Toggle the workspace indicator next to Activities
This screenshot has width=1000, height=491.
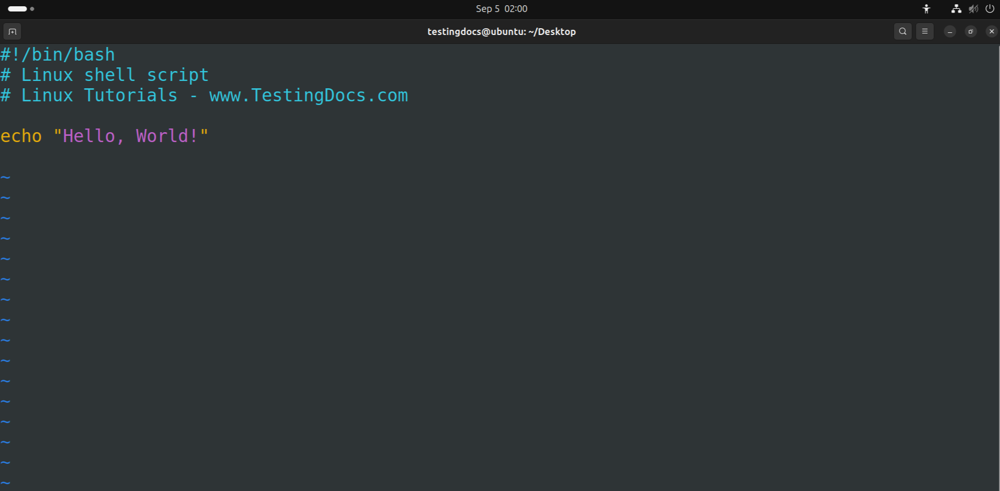coord(32,9)
